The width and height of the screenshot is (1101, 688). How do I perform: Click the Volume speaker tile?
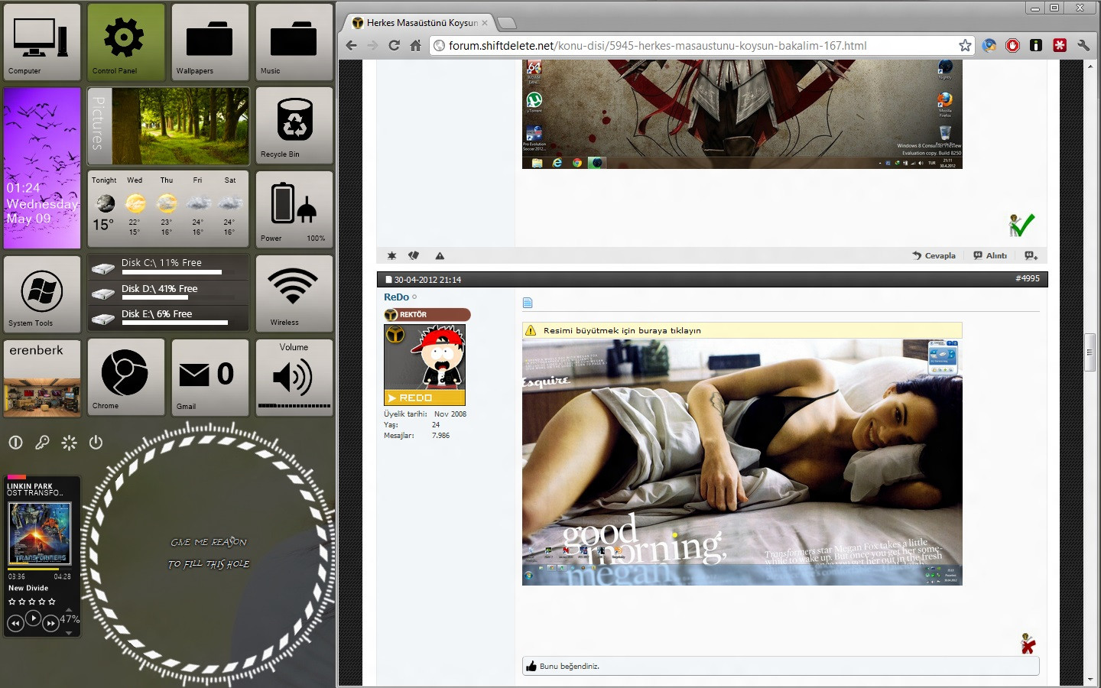294,378
